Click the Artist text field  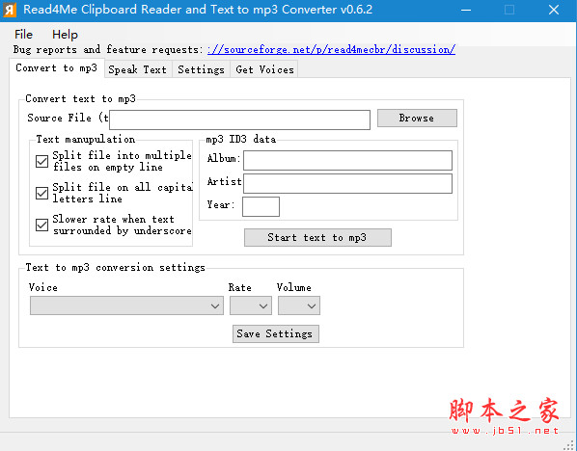coord(347,183)
